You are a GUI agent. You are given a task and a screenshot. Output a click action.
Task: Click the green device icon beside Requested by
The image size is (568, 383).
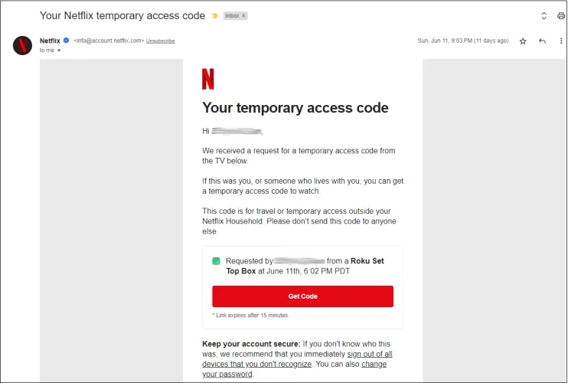click(216, 261)
